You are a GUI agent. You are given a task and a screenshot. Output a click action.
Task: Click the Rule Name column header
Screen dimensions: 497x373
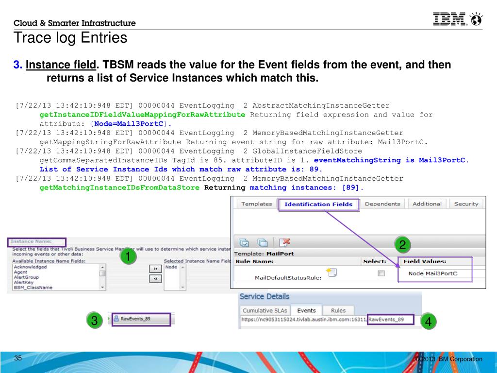[x=254, y=261]
